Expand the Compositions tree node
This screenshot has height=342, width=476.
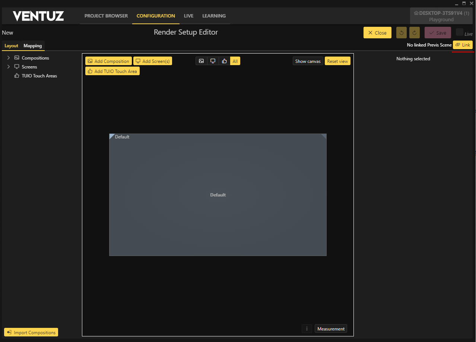(9, 58)
